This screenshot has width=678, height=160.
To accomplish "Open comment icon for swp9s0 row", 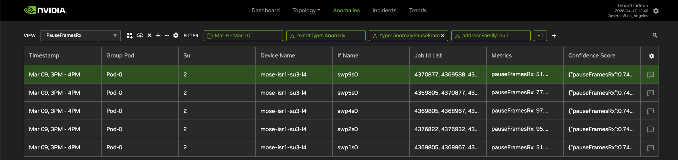I will tap(651, 74).
